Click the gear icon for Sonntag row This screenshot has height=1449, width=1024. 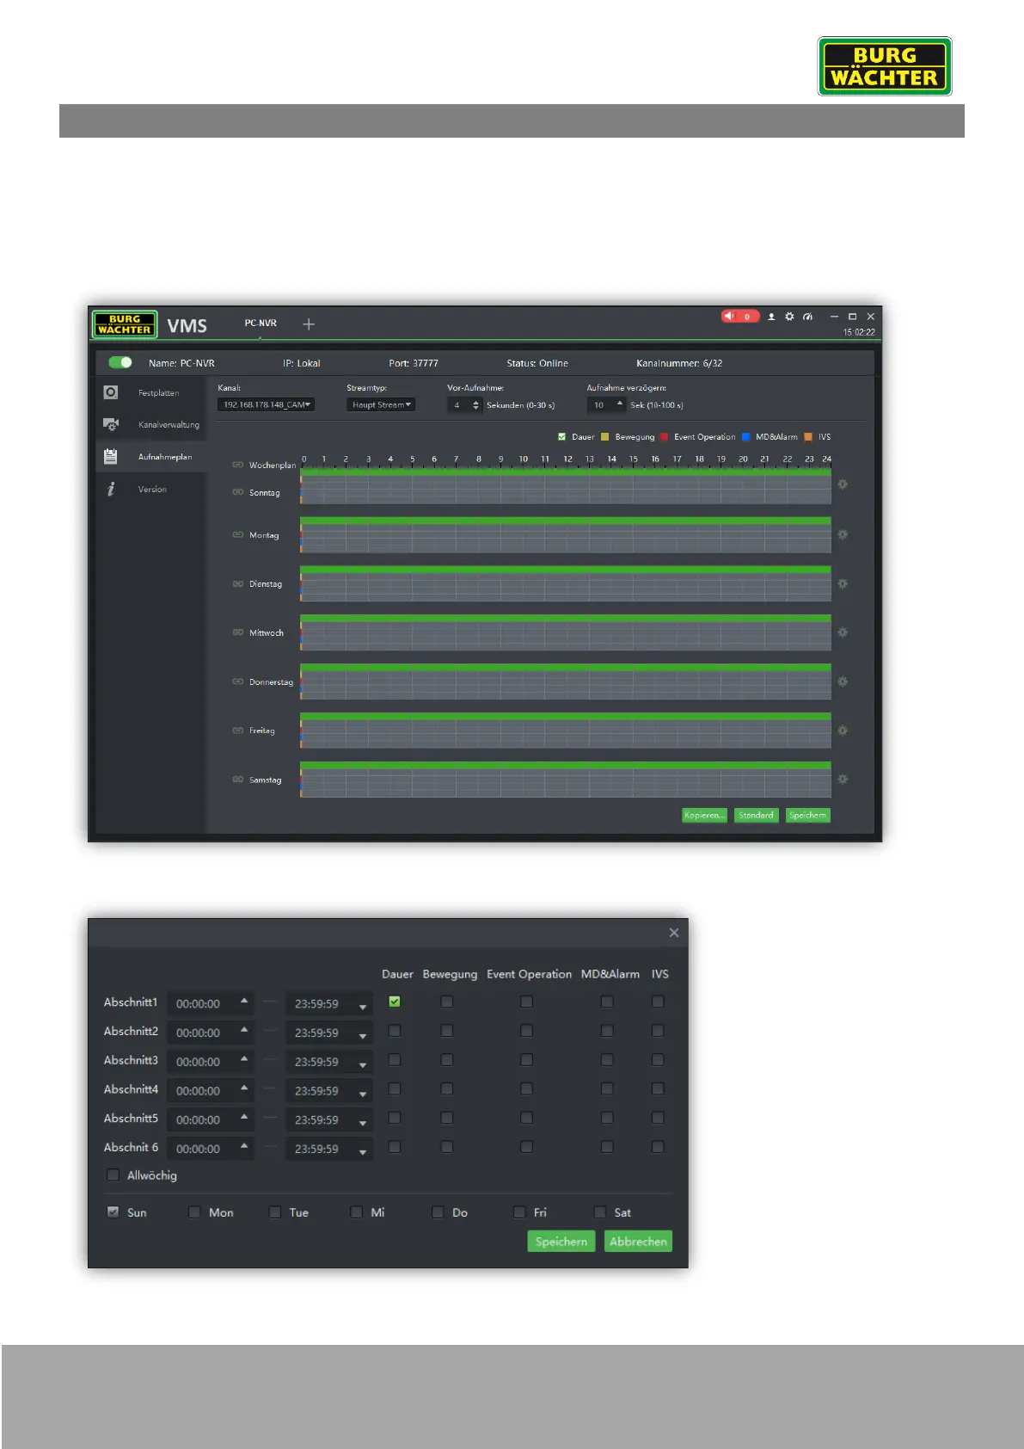pos(843,484)
